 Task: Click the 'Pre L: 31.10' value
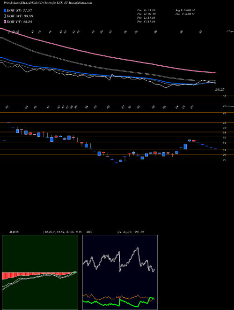[x=146, y=18]
